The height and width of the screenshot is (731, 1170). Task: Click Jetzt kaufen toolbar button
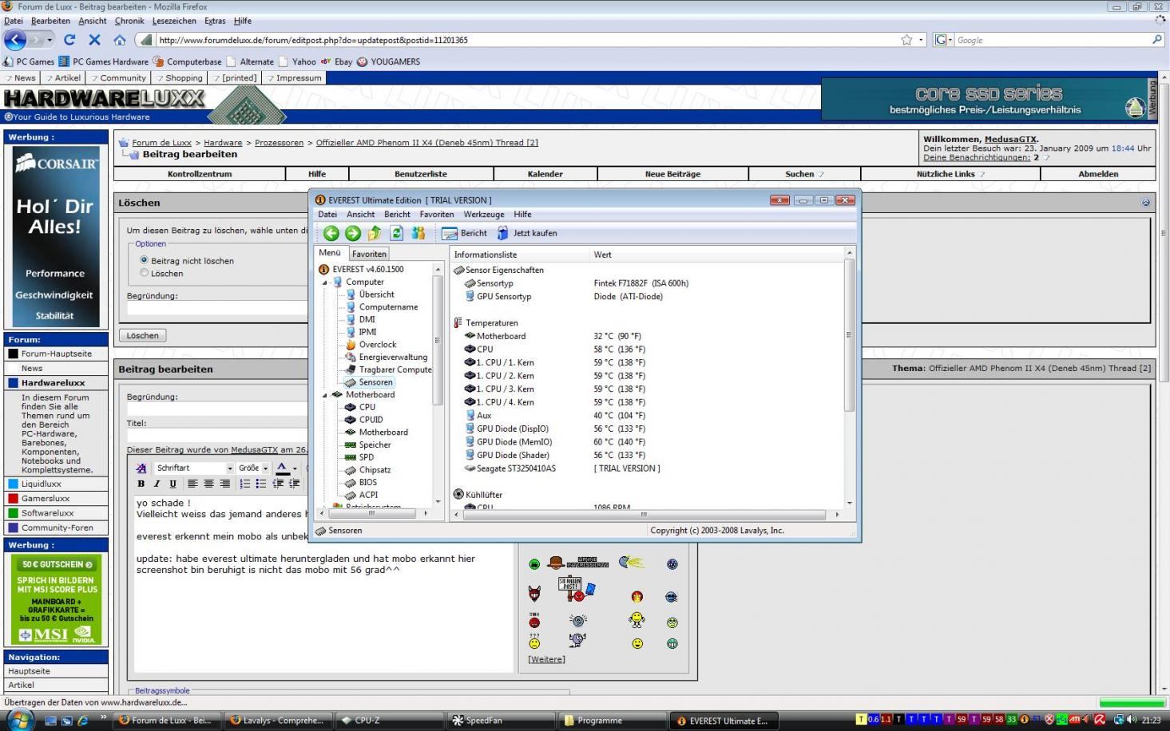click(x=527, y=233)
